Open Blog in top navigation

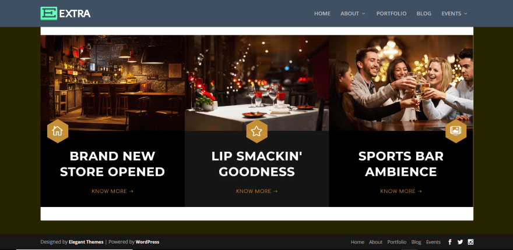click(424, 13)
